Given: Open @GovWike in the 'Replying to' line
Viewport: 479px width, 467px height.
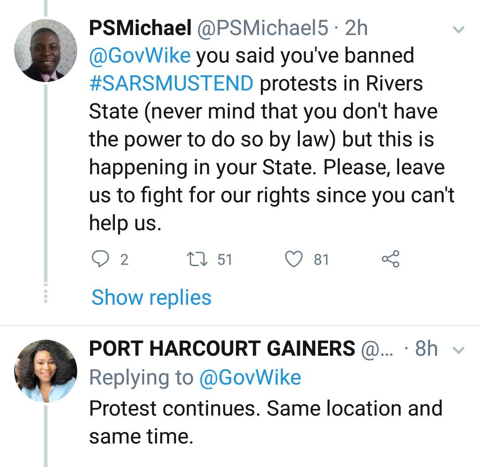Looking at the screenshot, I should click(x=250, y=377).
